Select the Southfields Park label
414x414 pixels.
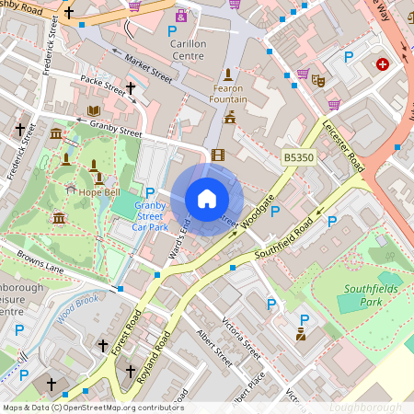pyautogui.click(x=371, y=295)
